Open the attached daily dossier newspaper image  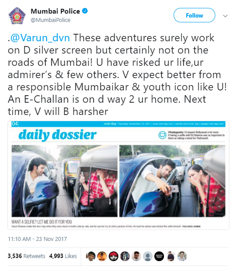[x=118, y=175]
